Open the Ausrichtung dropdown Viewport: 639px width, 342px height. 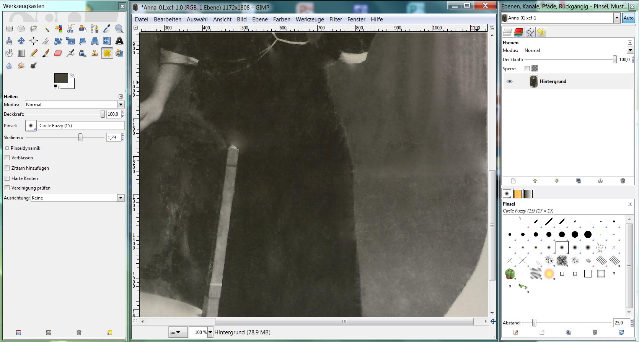click(x=121, y=198)
